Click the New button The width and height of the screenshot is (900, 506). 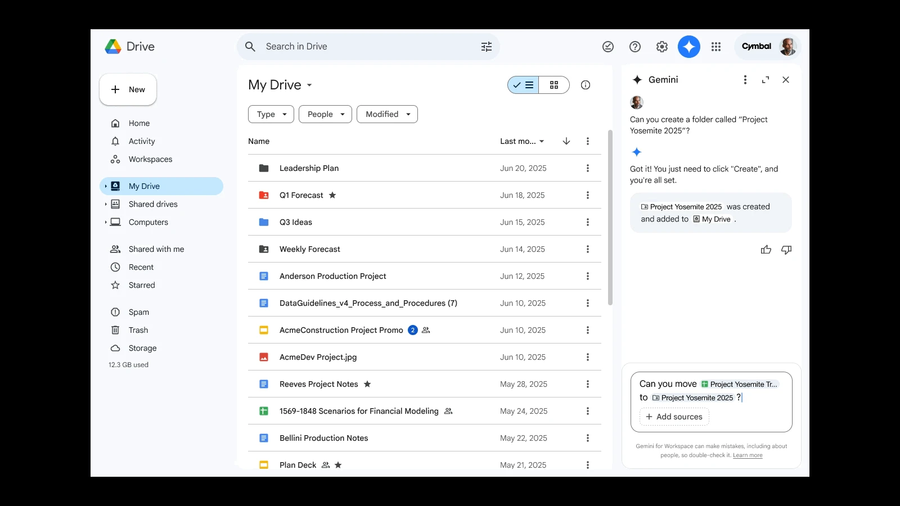pyautogui.click(x=128, y=89)
